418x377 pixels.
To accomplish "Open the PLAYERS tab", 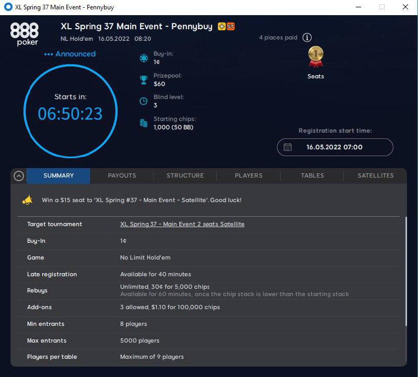I will (x=249, y=175).
